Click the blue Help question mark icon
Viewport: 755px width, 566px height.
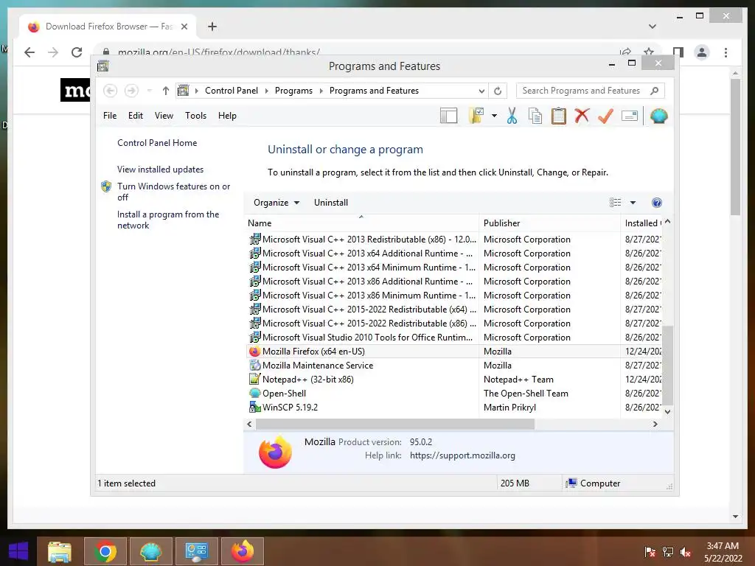pyautogui.click(x=657, y=203)
